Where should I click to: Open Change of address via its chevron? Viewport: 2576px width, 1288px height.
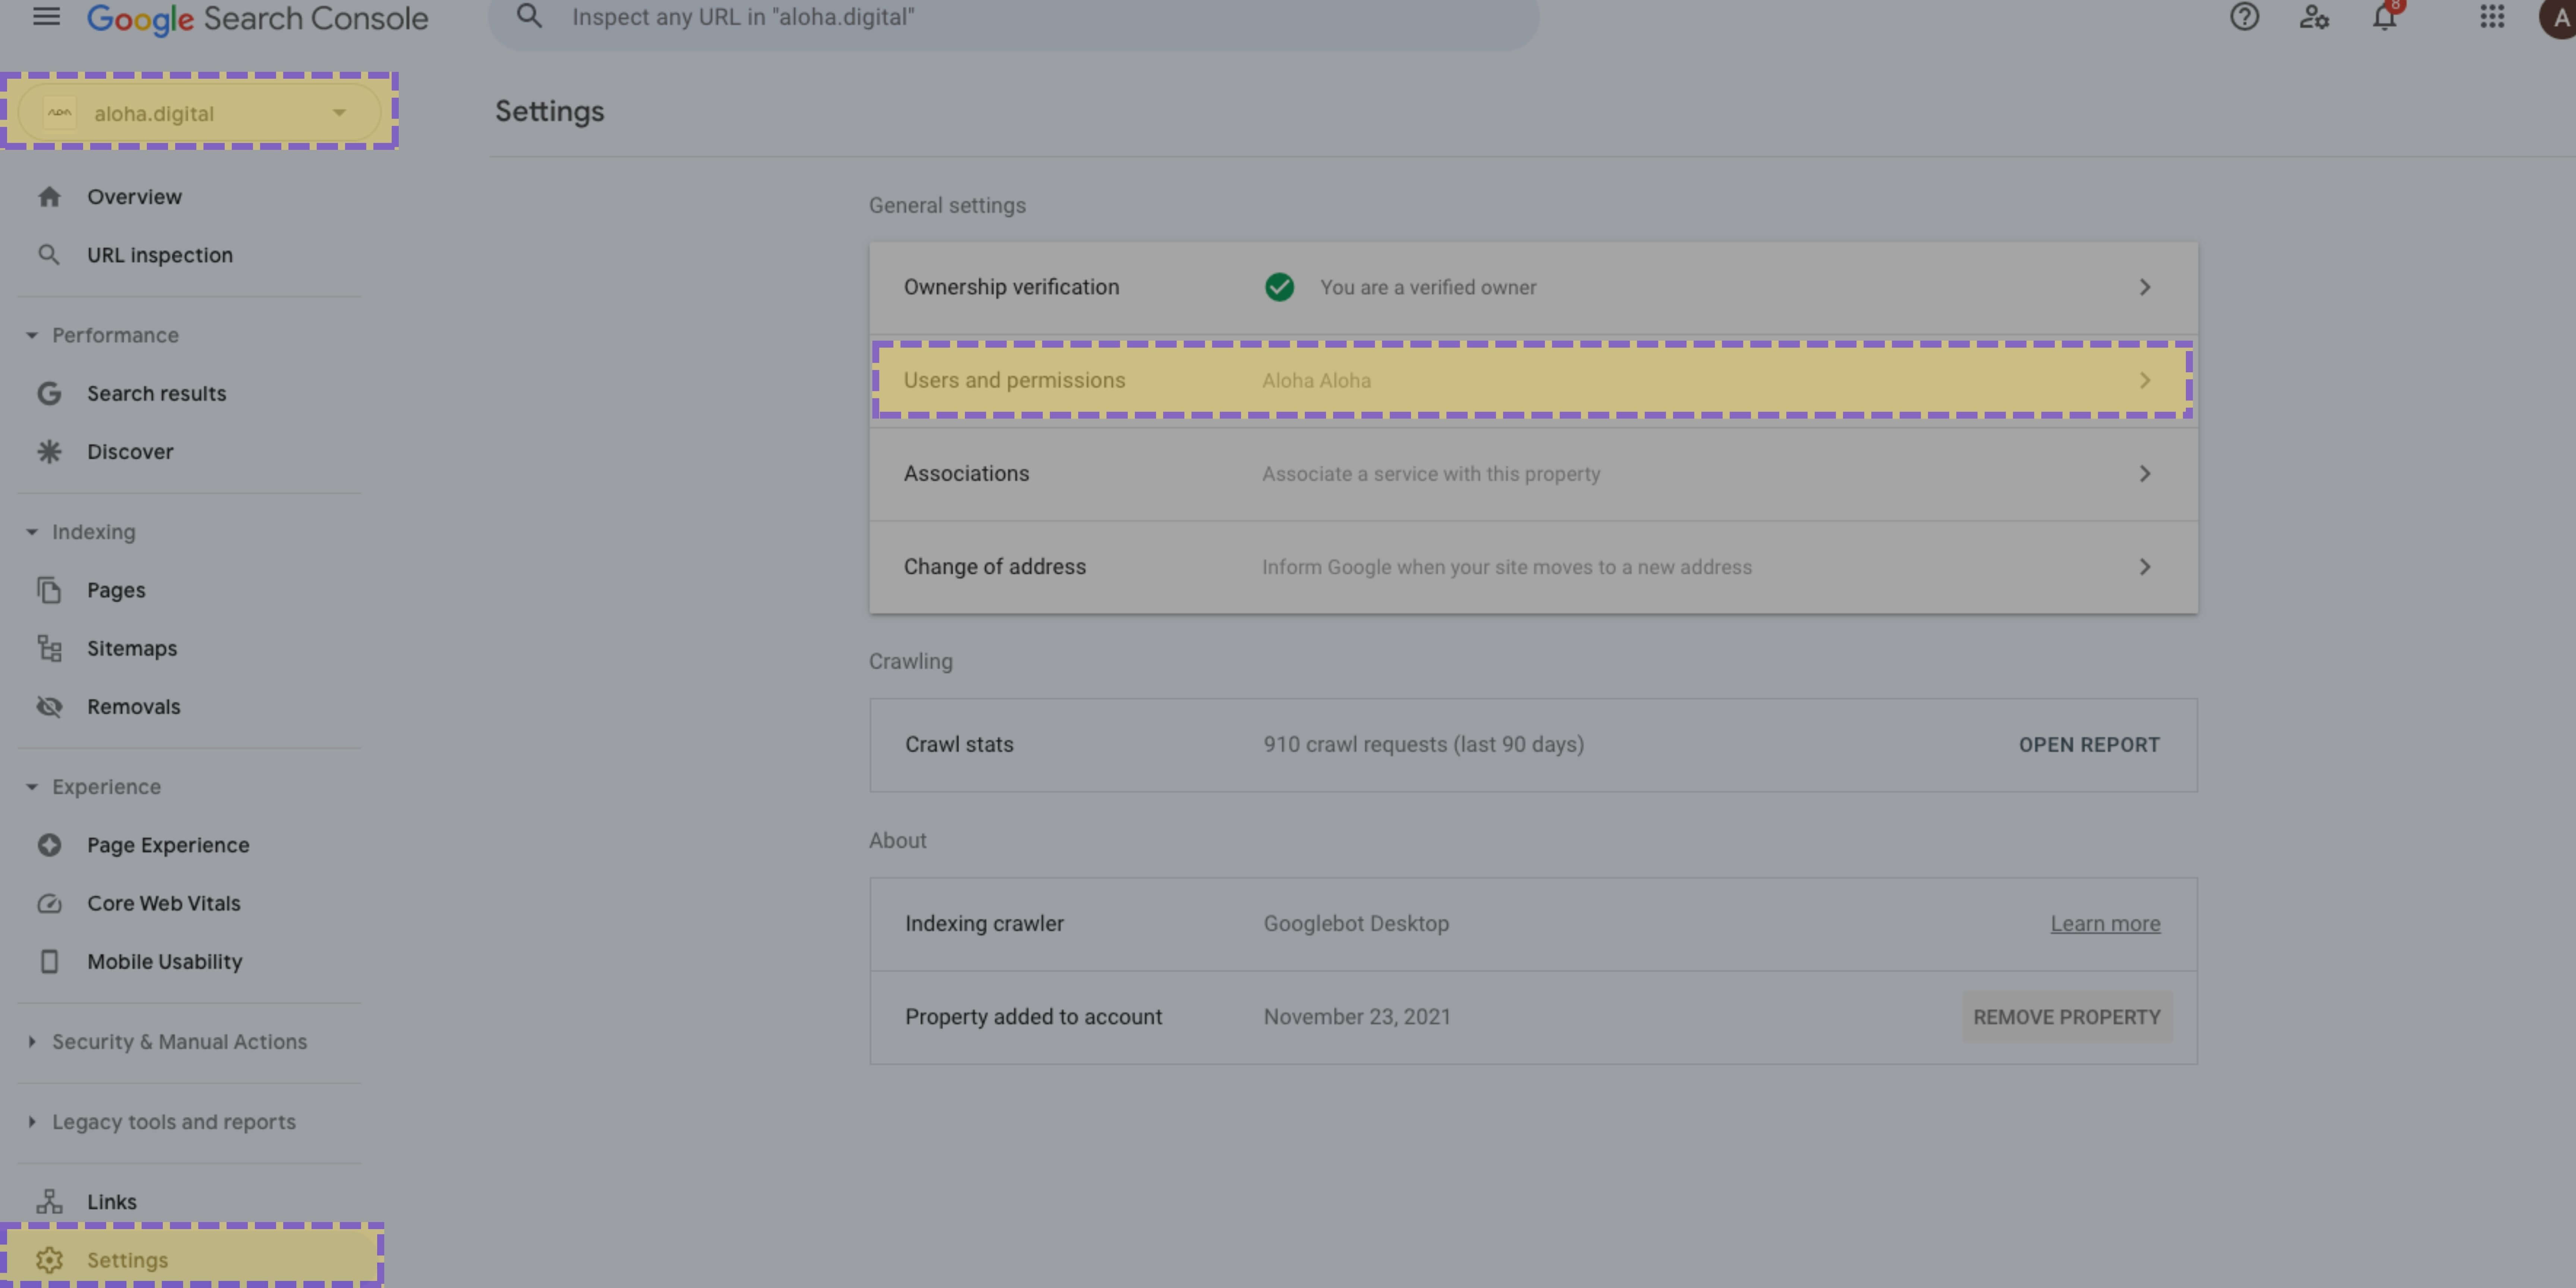click(x=2145, y=566)
